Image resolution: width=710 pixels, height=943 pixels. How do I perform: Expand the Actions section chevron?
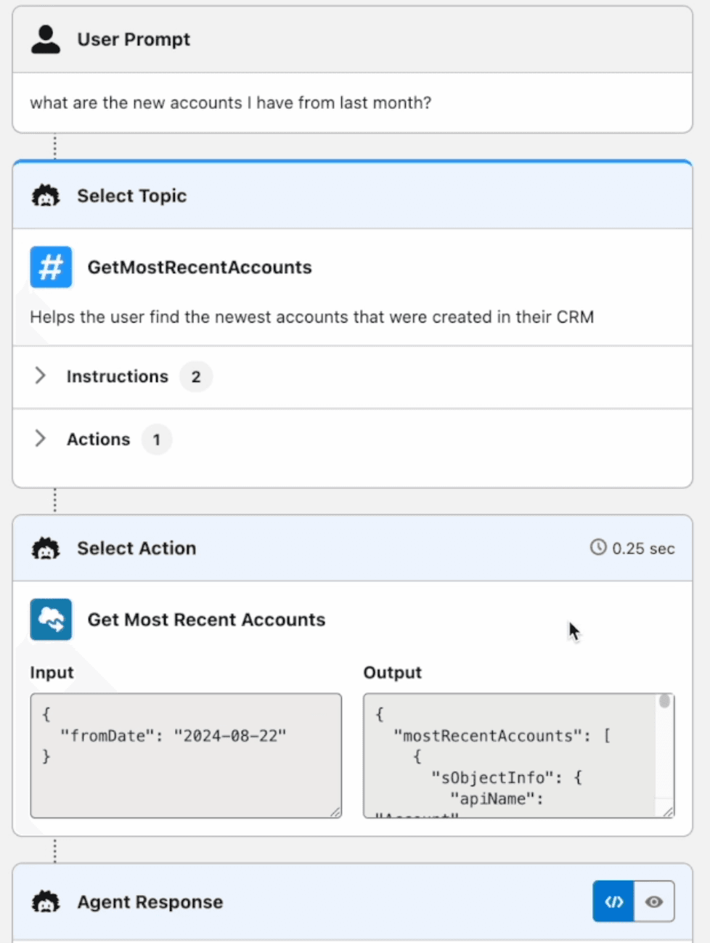(41, 439)
